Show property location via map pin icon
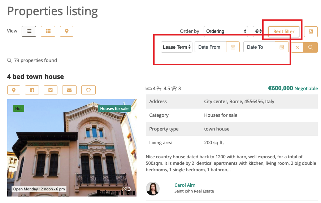Image resolution: width=321 pixels, height=203 pixels. (x=14, y=90)
